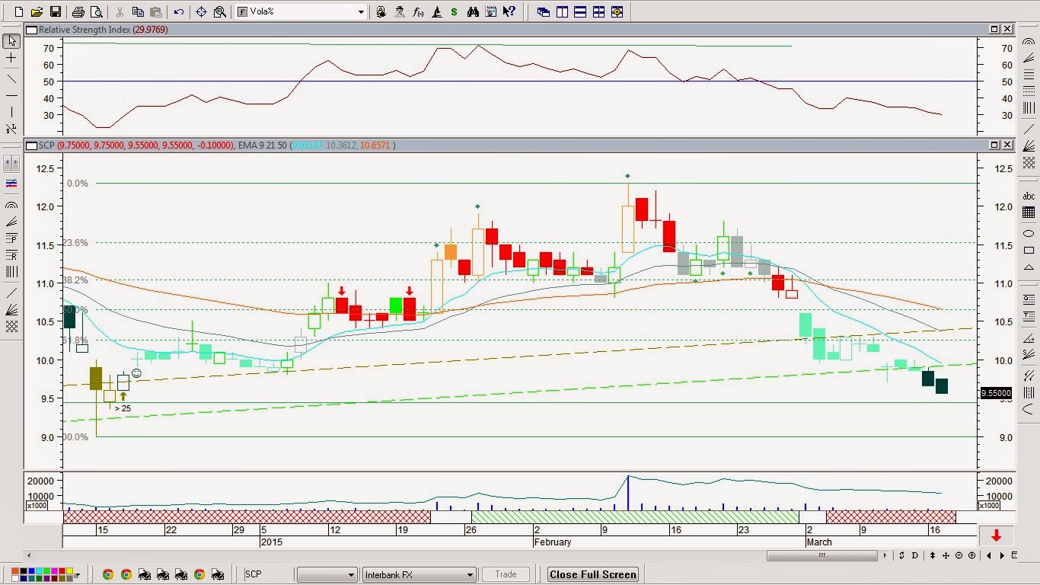Print the chart with printer icon
The image size is (1040, 585).
point(78,11)
